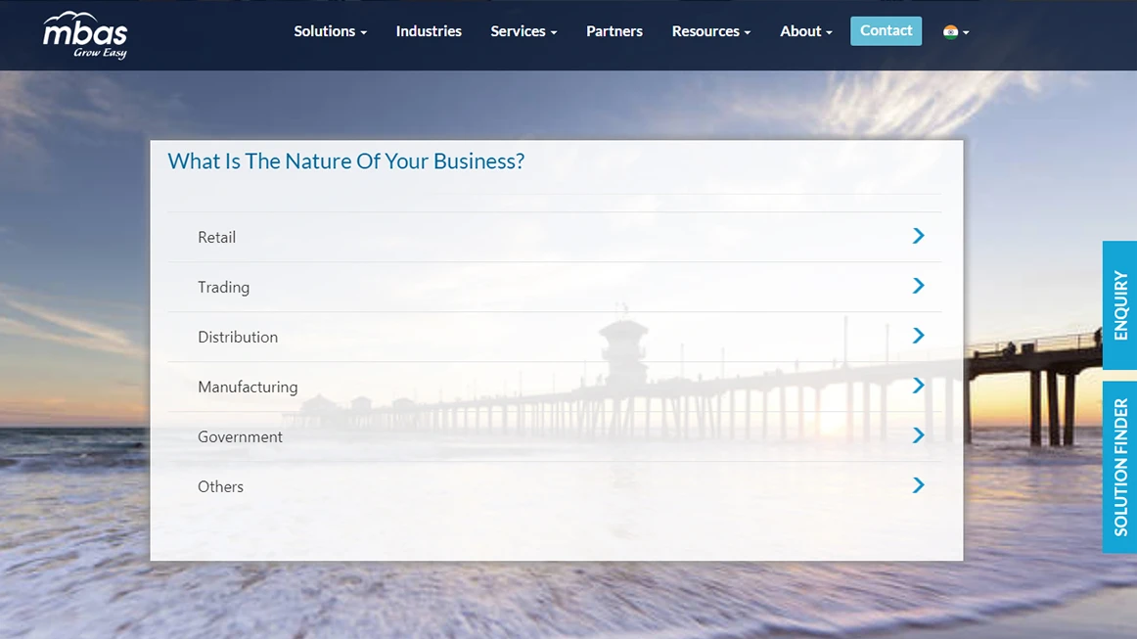
Task: Click the chevron arrow beside Government
Action: coord(918,435)
